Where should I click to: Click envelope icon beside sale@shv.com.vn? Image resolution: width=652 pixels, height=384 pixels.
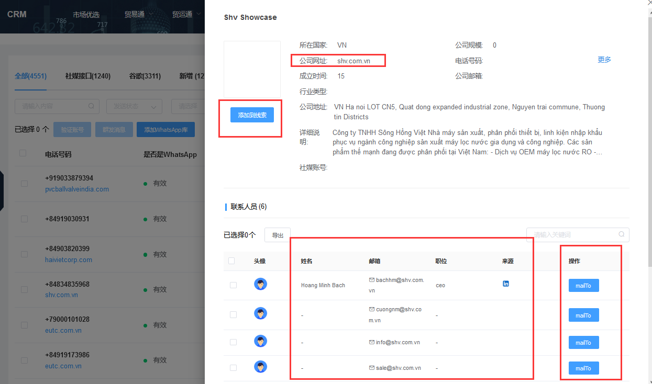[372, 368]
